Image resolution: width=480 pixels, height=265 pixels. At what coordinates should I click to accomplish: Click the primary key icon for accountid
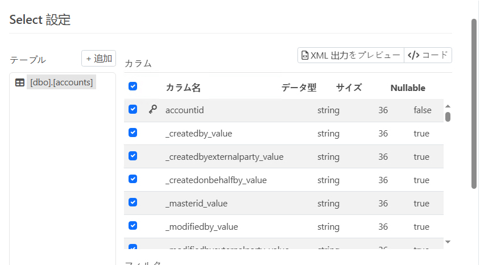pos(152,110)
